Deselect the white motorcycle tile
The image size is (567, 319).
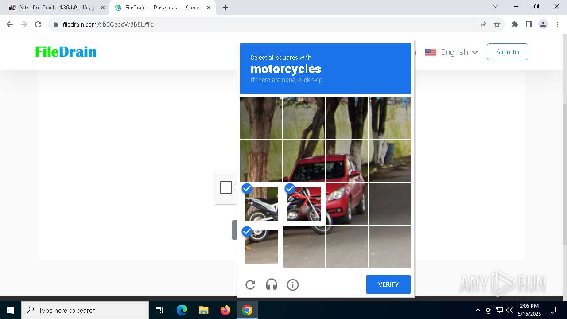click(x=261, y=203)
